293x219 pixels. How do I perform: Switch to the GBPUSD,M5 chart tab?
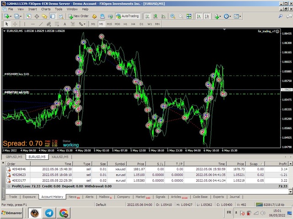pyautogui.click(x=14, y=157)
